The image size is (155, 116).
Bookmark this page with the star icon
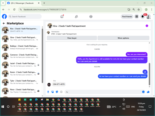pos(139,10)
